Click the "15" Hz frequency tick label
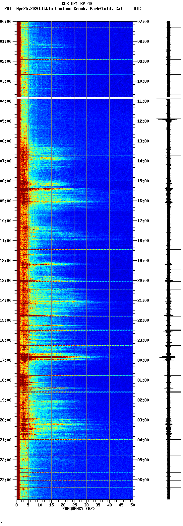The width and height of the screenshot is (183, 526). pyautogui.click(x=51, y=505)
